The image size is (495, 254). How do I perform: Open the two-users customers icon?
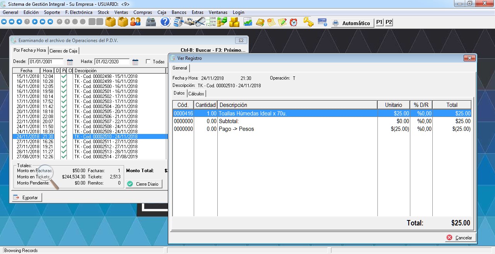click(x=135, y=22)
